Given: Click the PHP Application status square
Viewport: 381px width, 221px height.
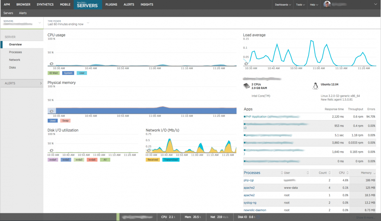Looking at the screenshot, I should 245,116.
